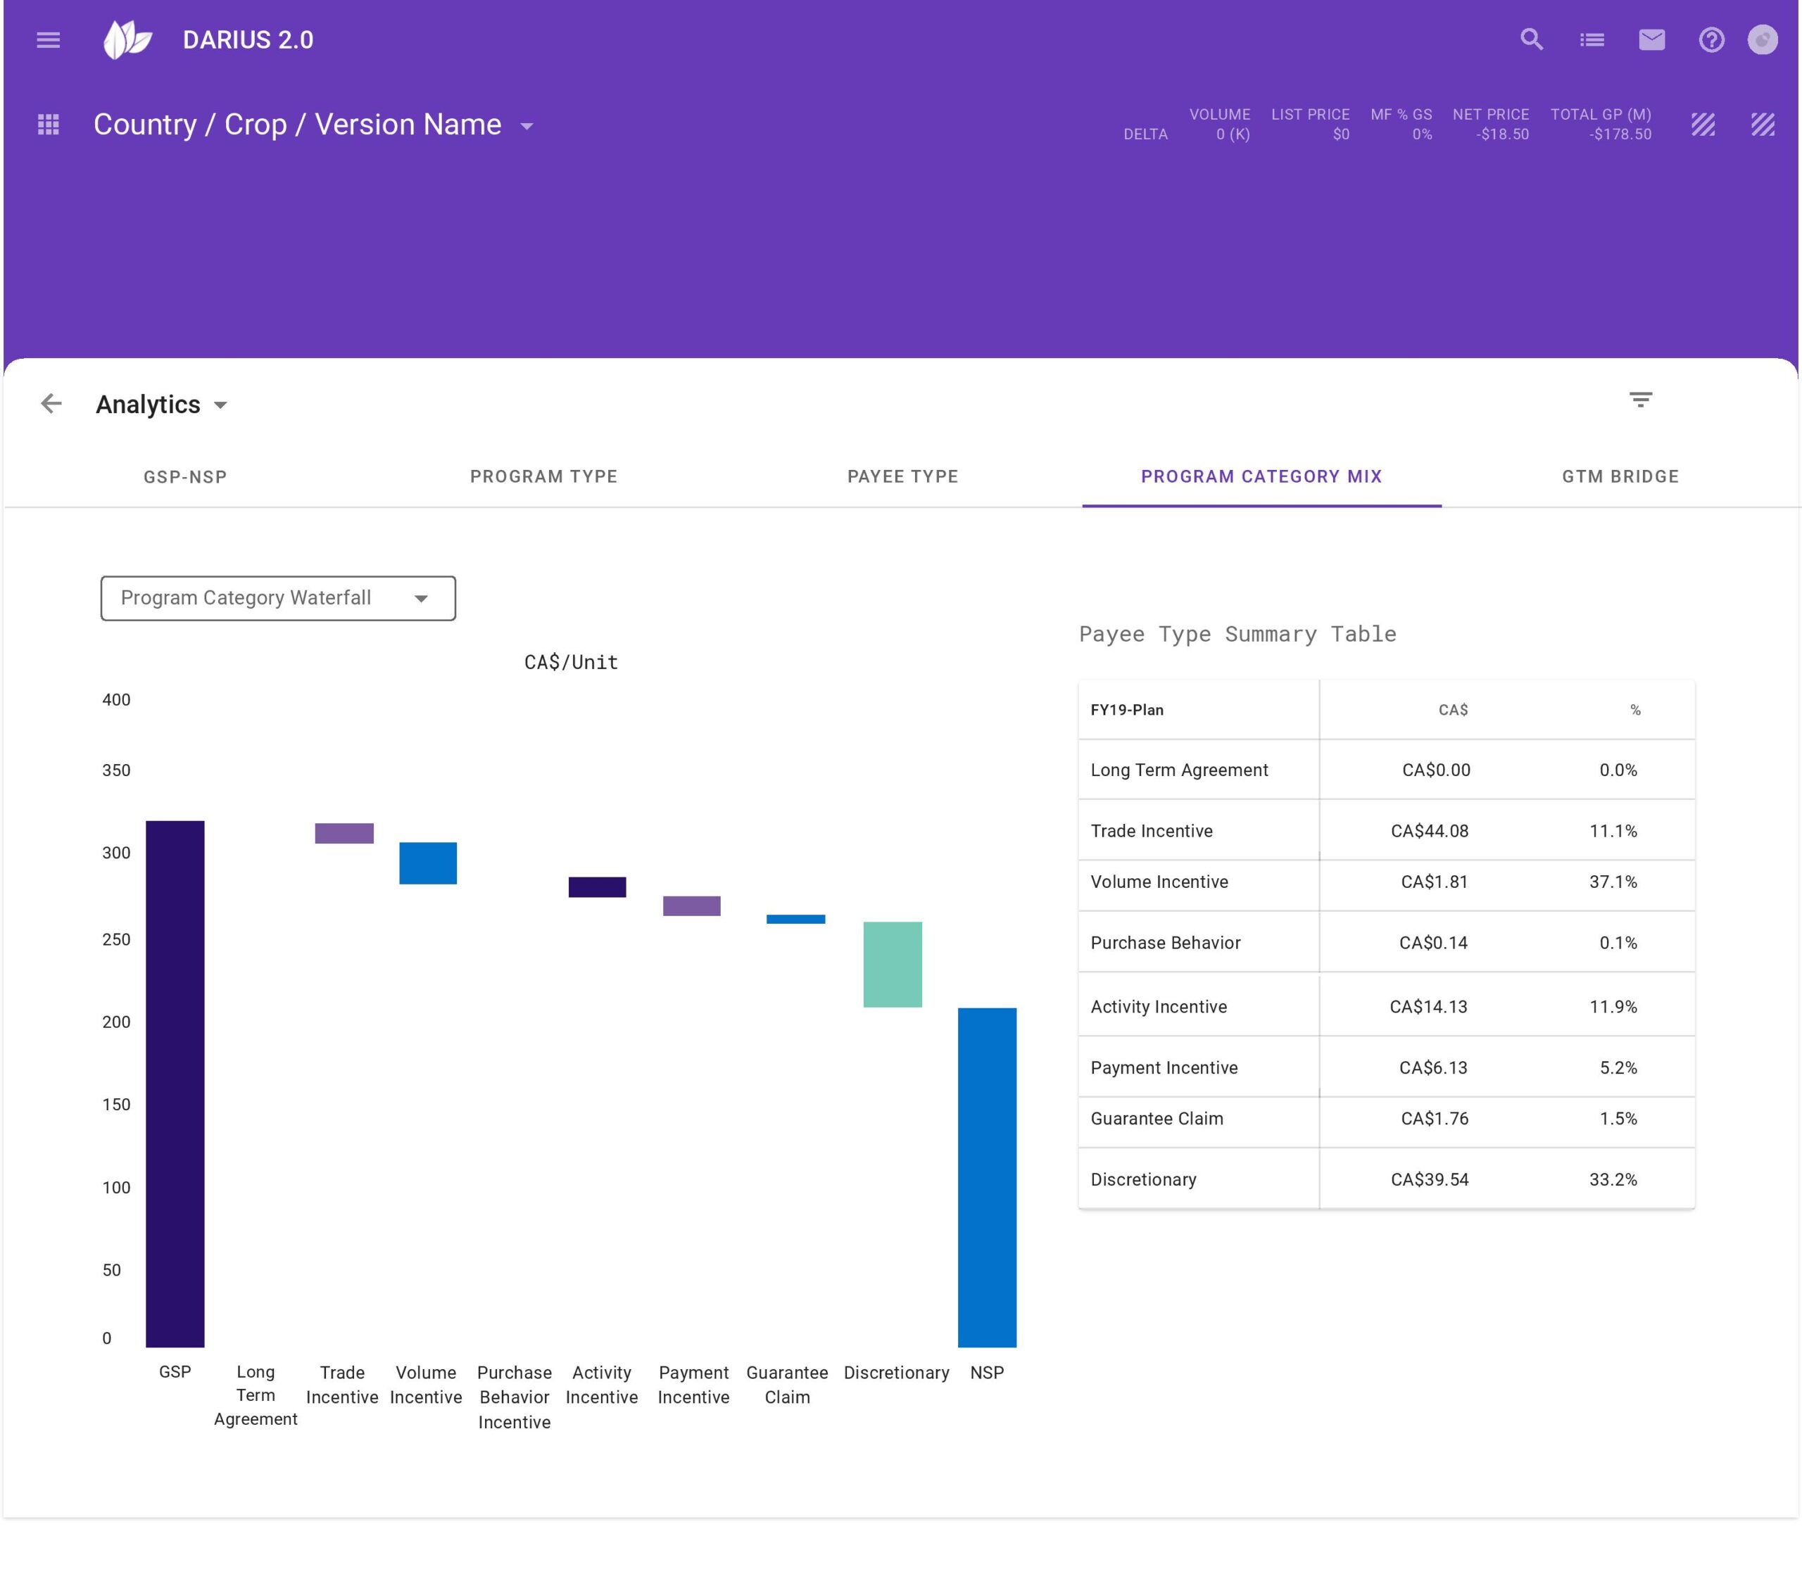Open the user profile avatar
Image resolution: width=1802 pixels, height=1588 pixels.
pos(1763,39)
